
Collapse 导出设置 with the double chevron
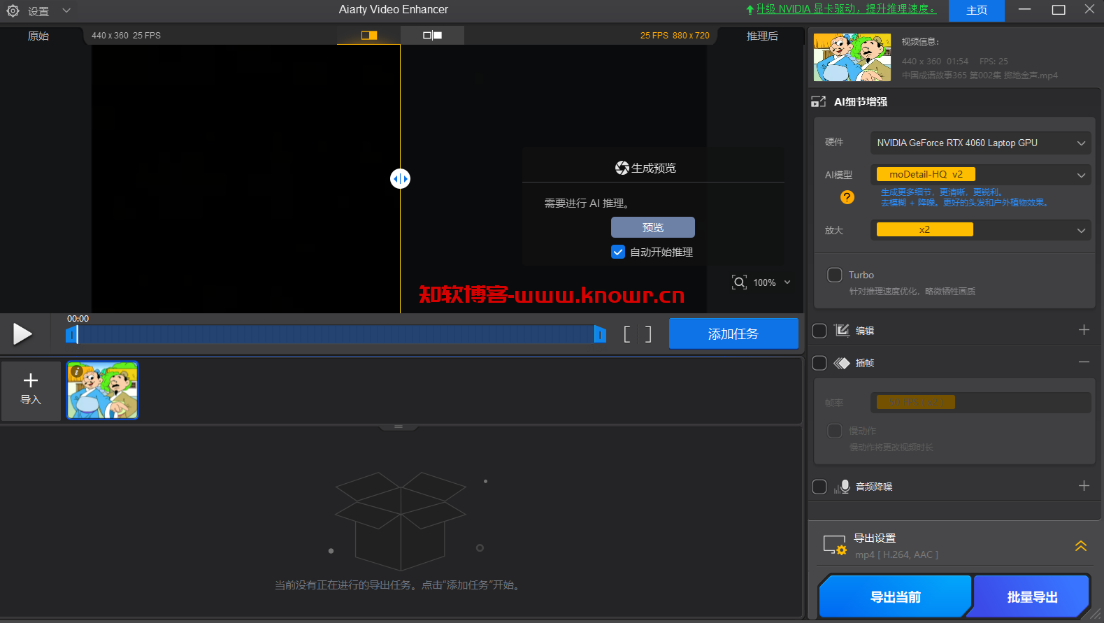[1081, 546]
